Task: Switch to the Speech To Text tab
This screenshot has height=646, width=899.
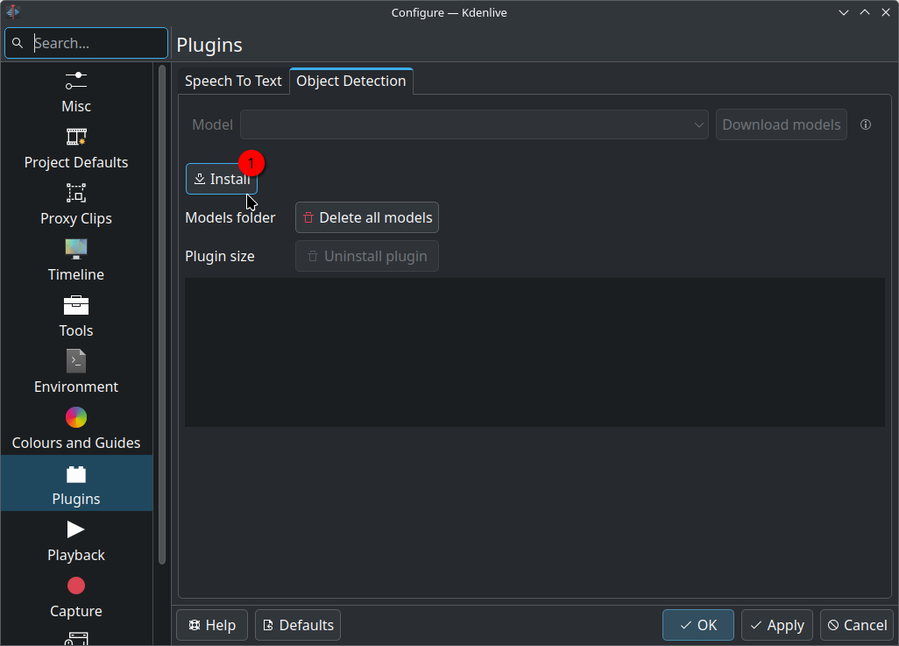Action: tap(233, 81)
